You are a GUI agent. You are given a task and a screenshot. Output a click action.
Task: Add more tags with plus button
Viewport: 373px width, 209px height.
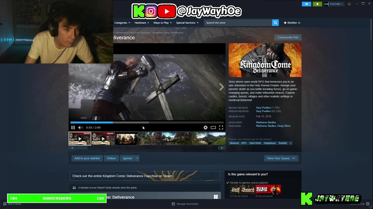291,143
